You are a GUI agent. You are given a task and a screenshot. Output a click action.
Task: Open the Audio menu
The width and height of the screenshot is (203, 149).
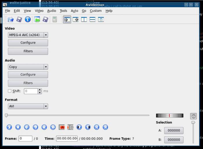[52, 11]
